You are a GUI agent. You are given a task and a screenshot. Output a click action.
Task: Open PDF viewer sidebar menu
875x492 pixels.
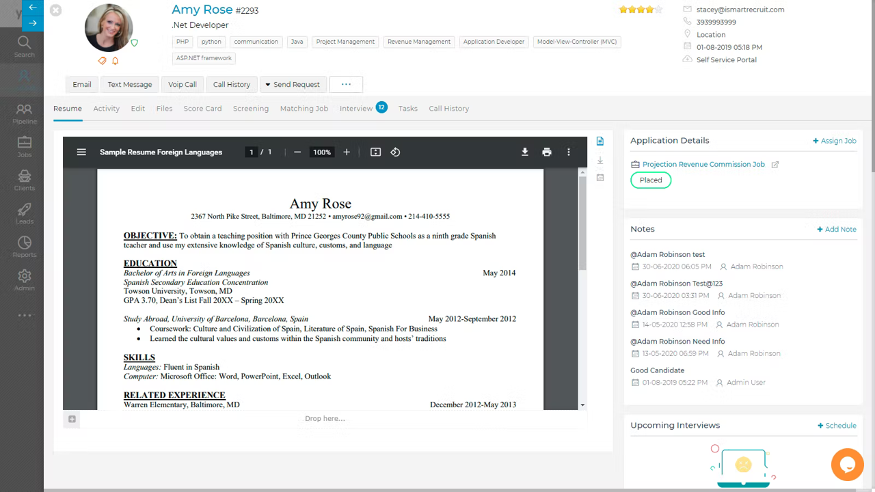(x=81, y=152)
